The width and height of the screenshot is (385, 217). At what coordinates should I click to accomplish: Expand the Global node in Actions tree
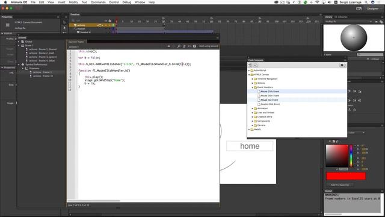19,42
